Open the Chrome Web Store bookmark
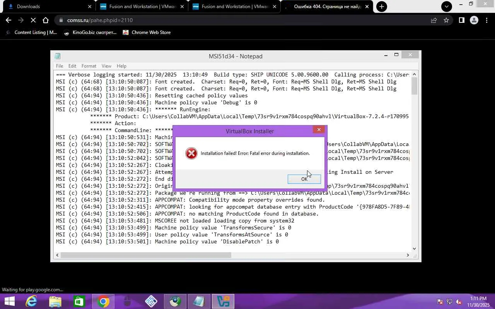The width and height of the screenshot is (495, 309). pyautogui.click(x=147, y=32)
